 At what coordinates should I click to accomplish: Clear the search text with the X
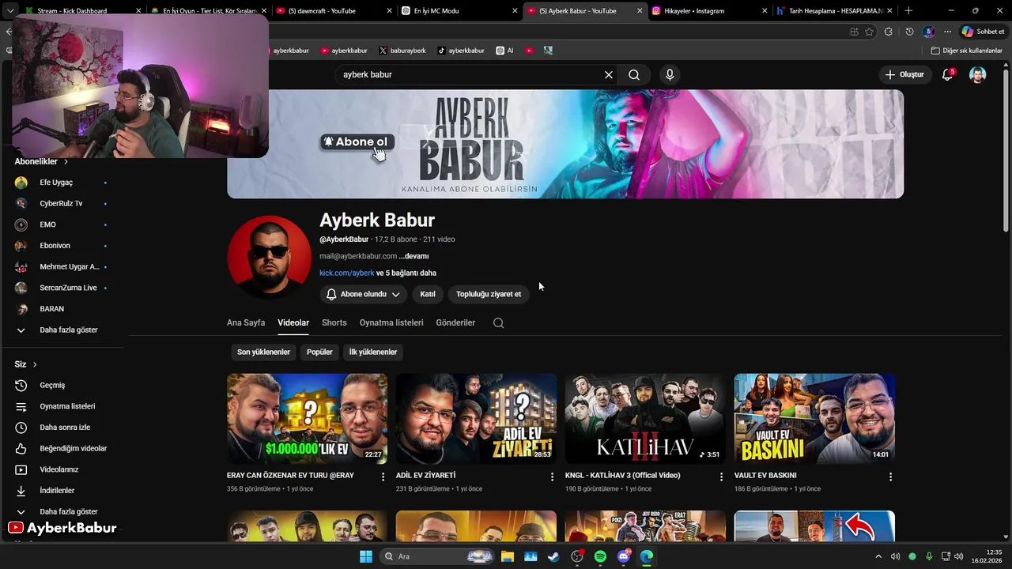point(609,74)
